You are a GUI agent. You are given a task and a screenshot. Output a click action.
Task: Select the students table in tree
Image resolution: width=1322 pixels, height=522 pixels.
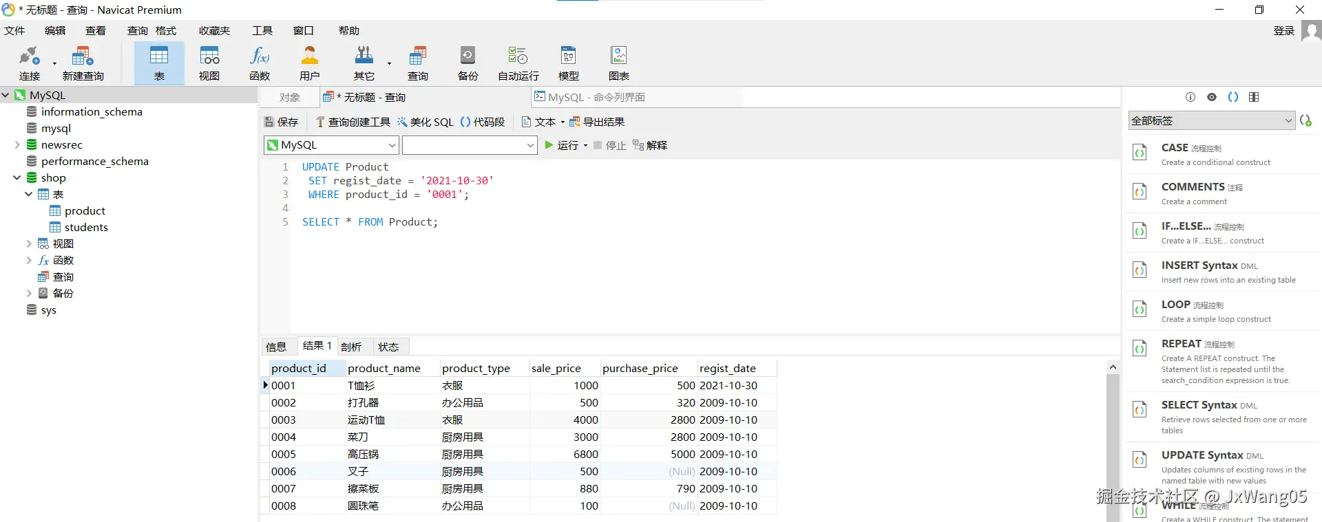[x=78, y=227]
